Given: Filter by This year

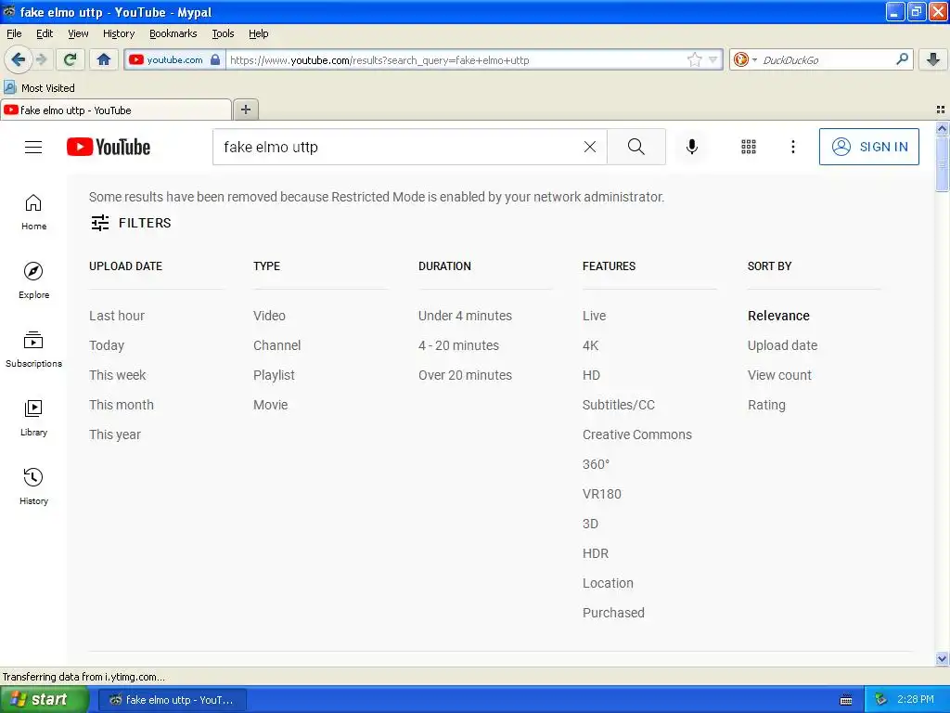Looking at the screenshot, I should 114,434.
